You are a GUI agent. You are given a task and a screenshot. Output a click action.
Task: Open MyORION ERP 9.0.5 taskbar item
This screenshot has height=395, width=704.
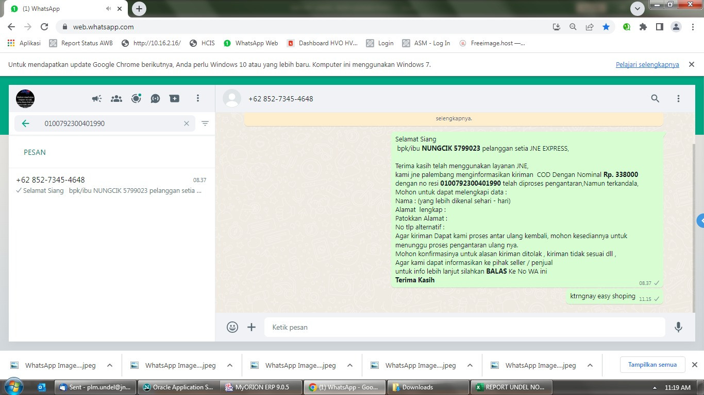[262, 387]
